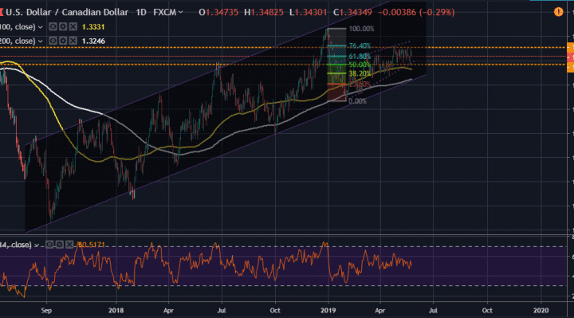Remove the 14-period oscillator indicator
The image size is (574, 318).
69,245
